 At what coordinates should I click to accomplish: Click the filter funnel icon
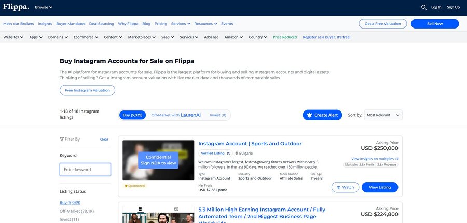62,139
